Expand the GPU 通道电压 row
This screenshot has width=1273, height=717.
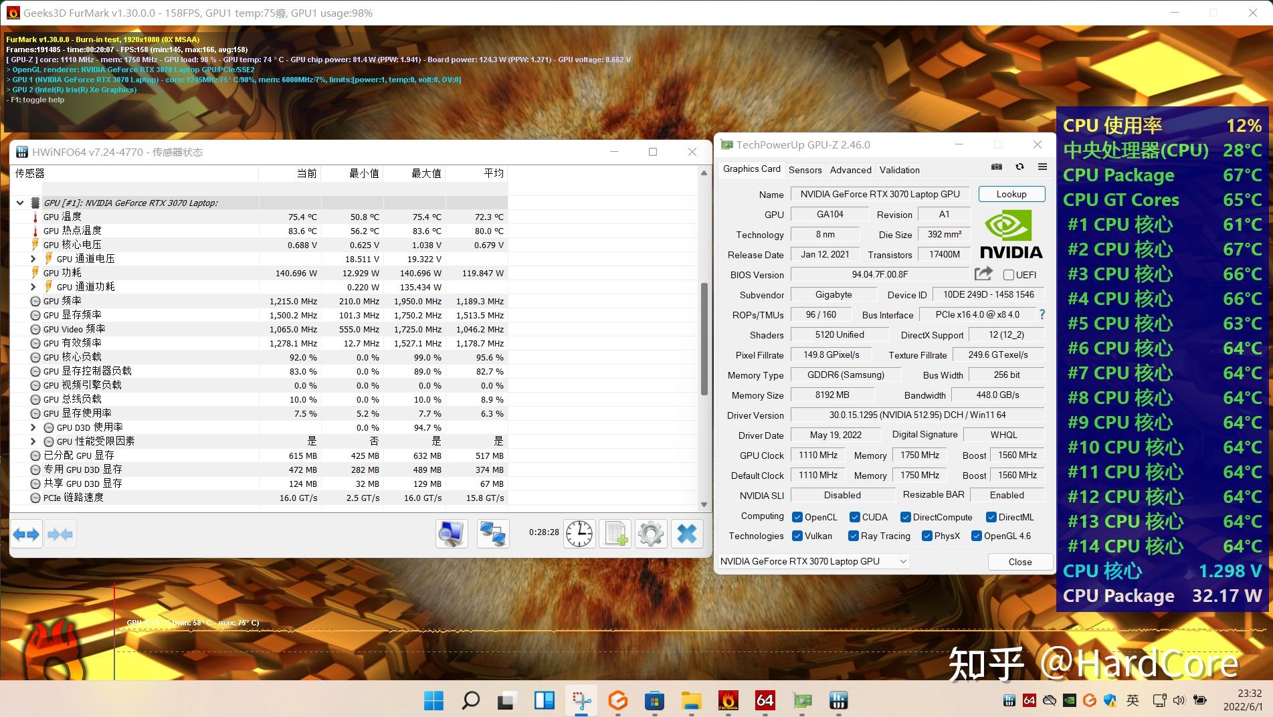pos(33,258)
